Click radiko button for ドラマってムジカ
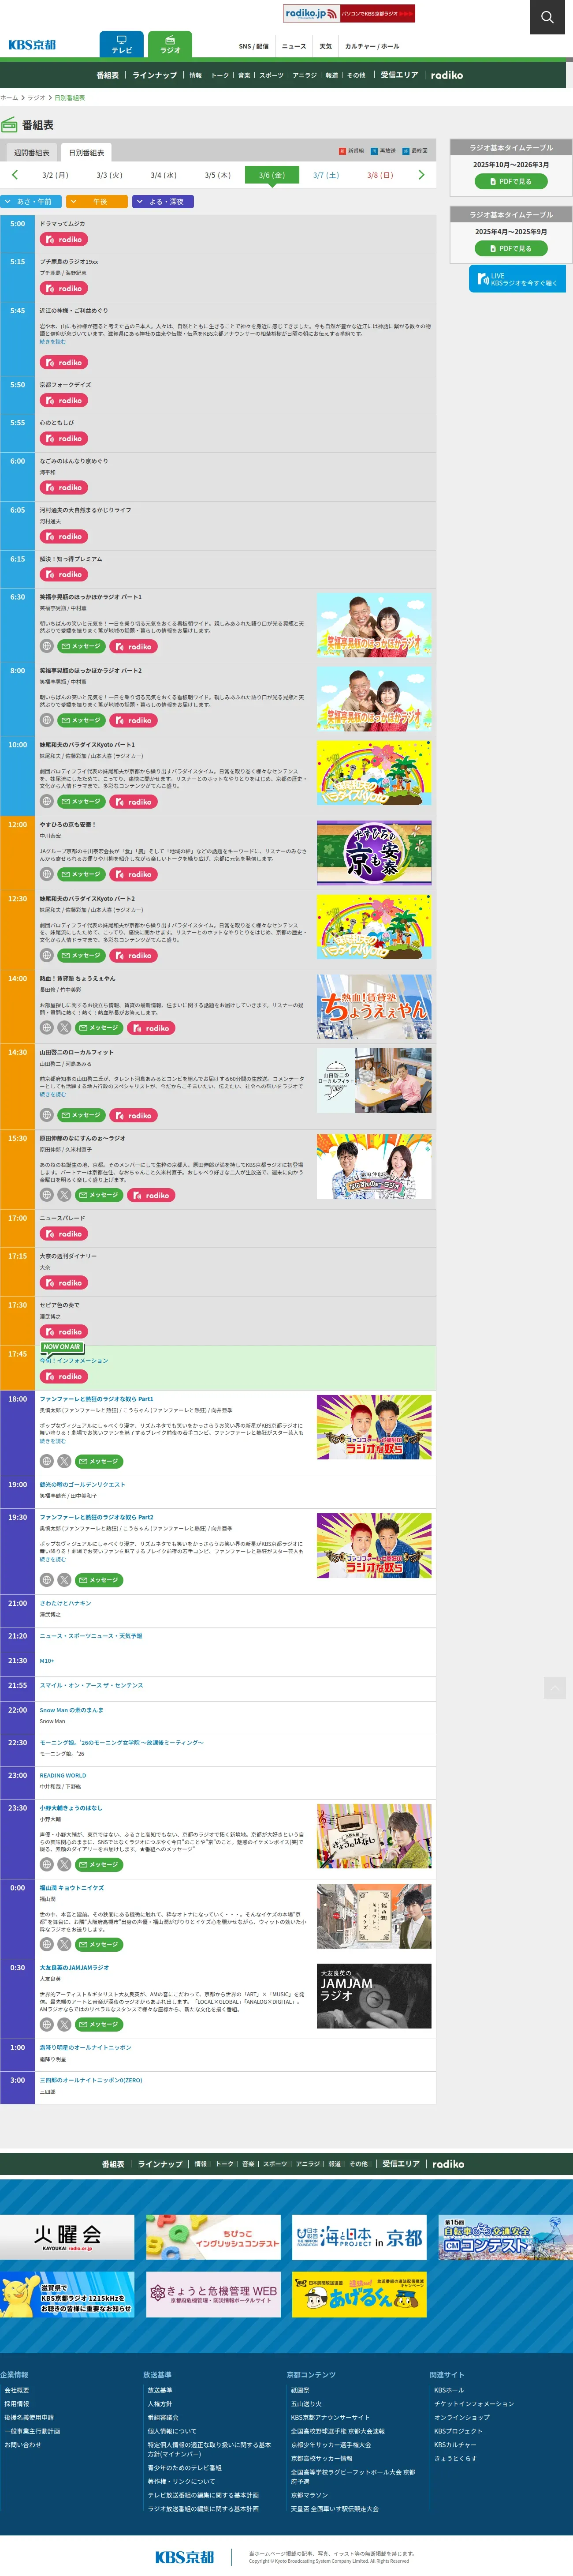Image resolution: width=573 pixels, height=2576 pixels. [x=64, y=240]
